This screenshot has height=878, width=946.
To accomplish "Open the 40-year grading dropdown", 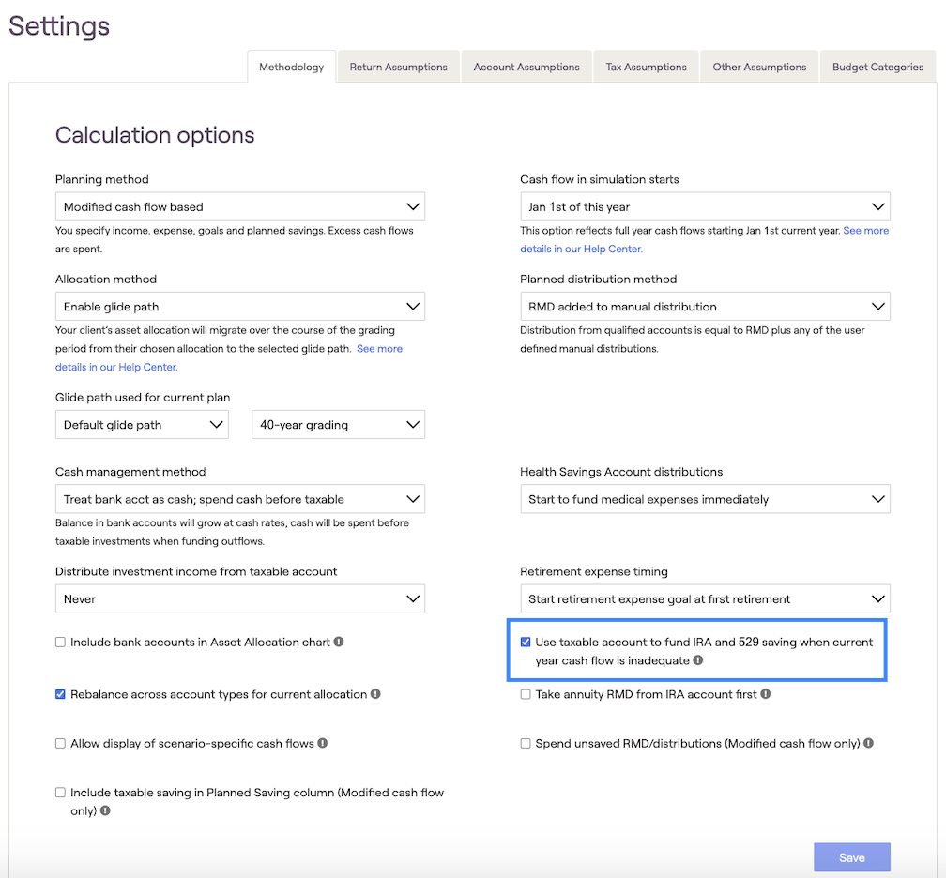I will [x=338, y=425].
